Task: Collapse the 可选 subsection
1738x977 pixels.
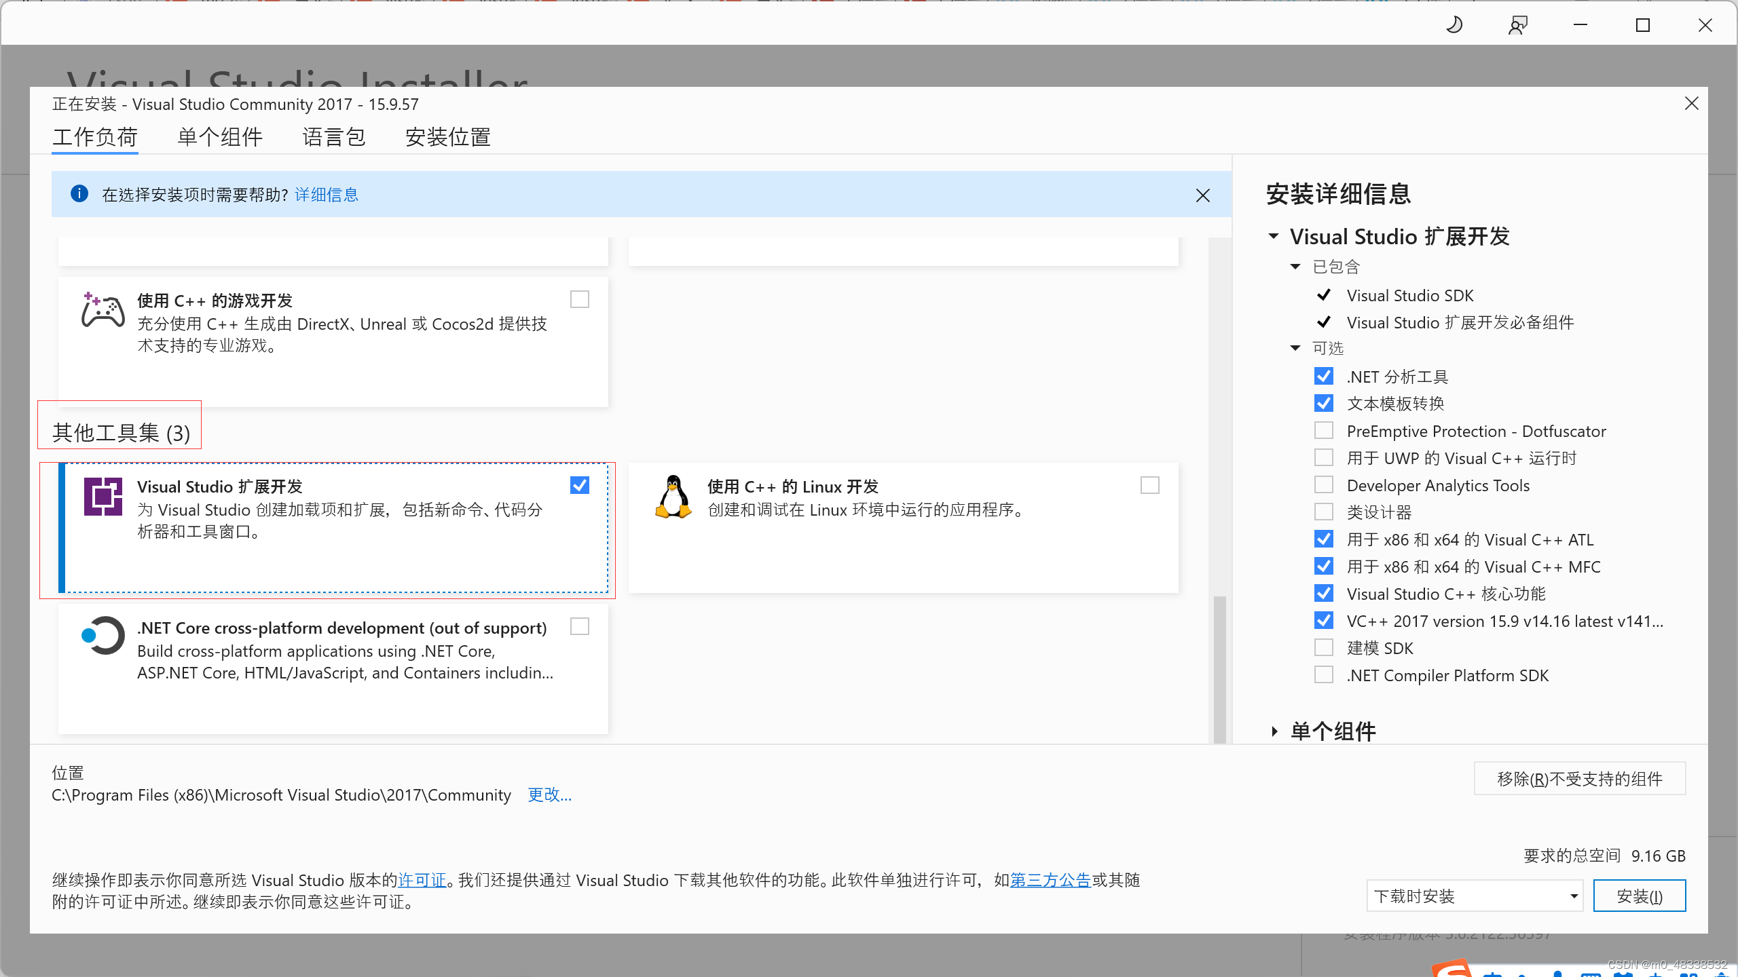Action: coord(1295,348)
